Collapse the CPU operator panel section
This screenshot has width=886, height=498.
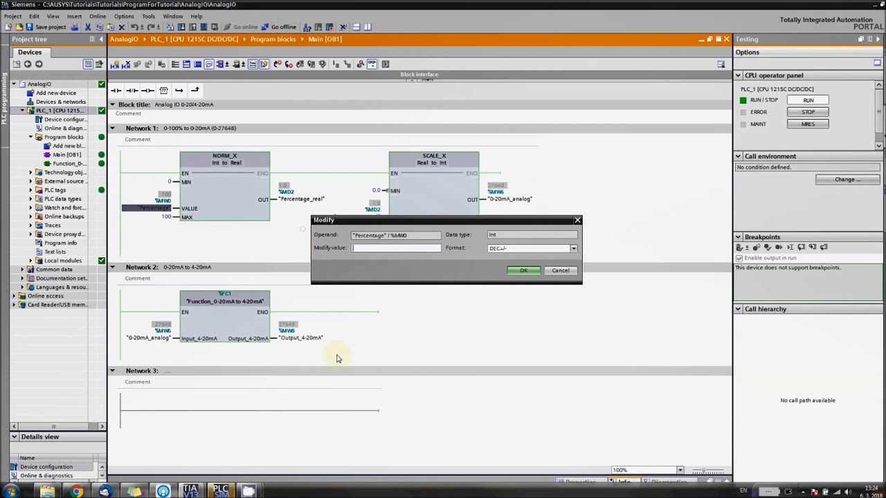[x=739, y=75]
